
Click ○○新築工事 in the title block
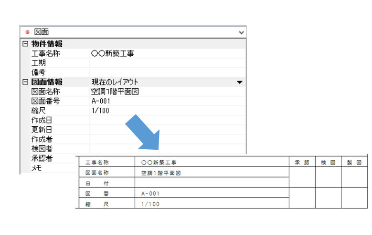tap(159, 163)
